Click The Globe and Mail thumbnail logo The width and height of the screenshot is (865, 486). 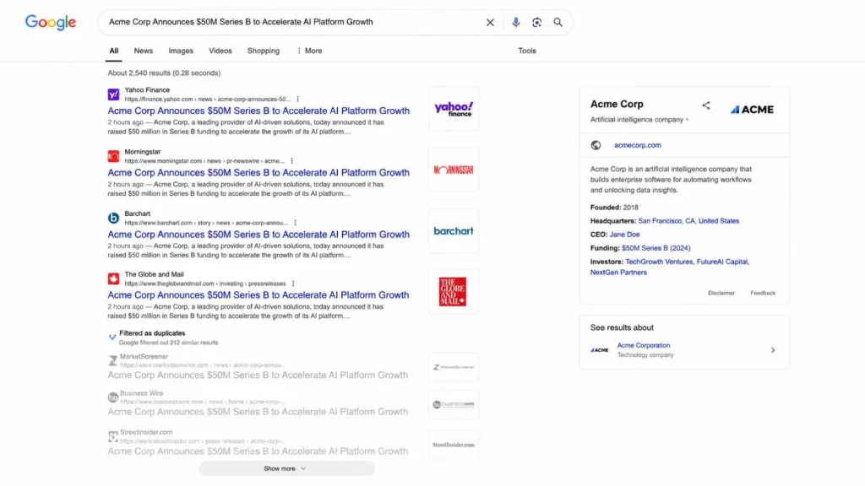tap(454, 291)
